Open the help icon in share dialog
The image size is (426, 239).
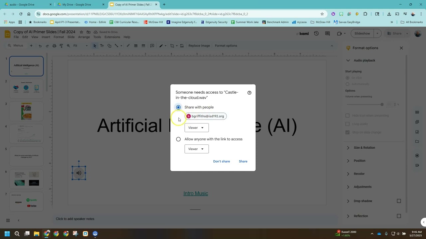point(249,93)
